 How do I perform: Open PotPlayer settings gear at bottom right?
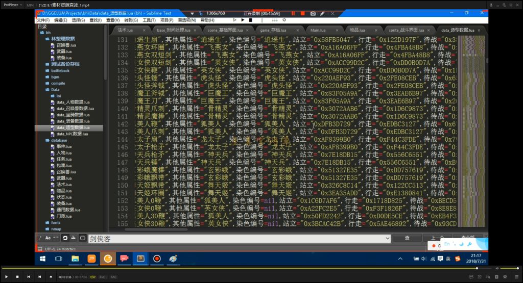tap(505, 277)
